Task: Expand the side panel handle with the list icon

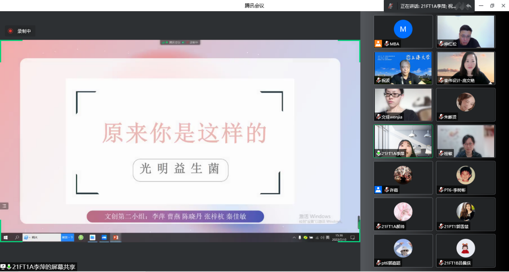Action: coord(4,206)
